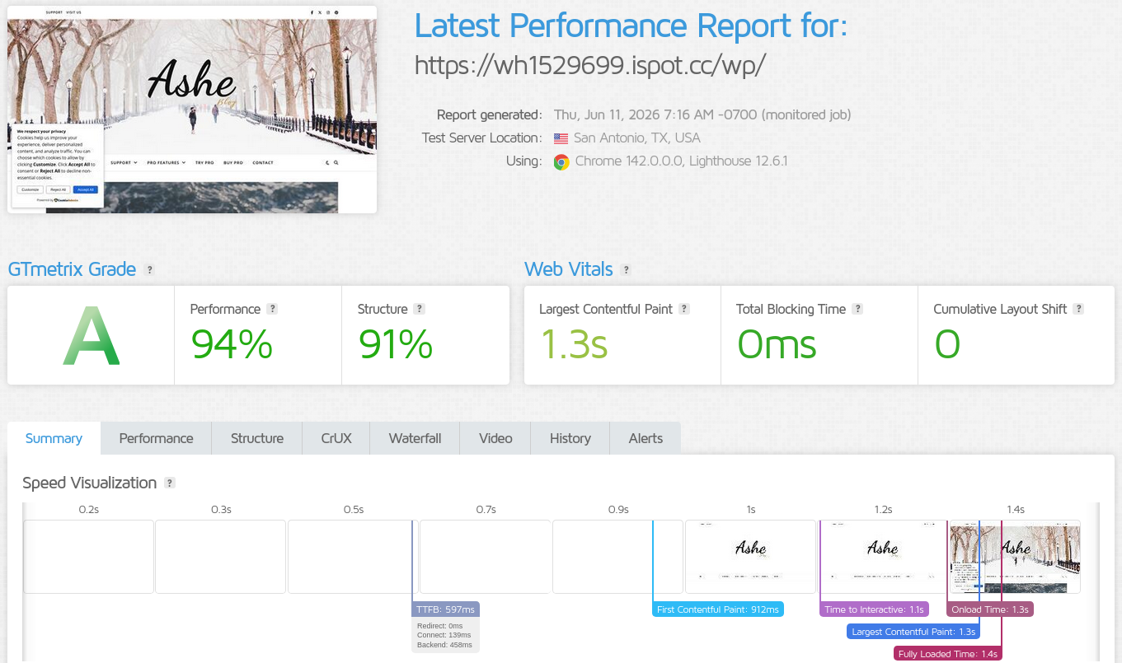Open the Alerts tab
Viewport: 1122px width, 663px height.
pyautogui.click(x=646, y=438)
